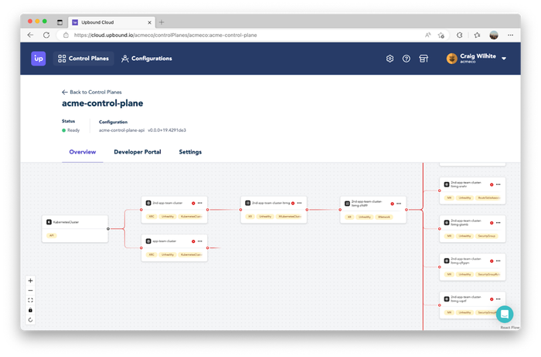Switch to the Settings tab

coord(190,152)
